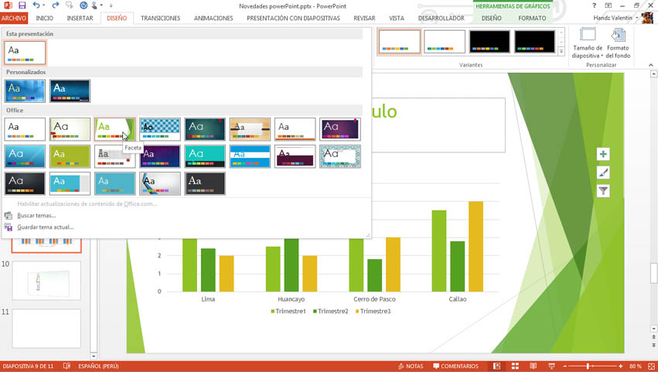
Task: Click Formato del fondo icon
Action: (x=618, y=43)
